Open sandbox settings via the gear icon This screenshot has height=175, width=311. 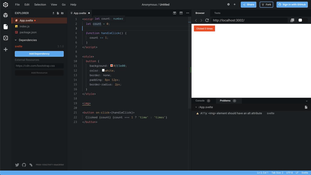pos(228,4)
